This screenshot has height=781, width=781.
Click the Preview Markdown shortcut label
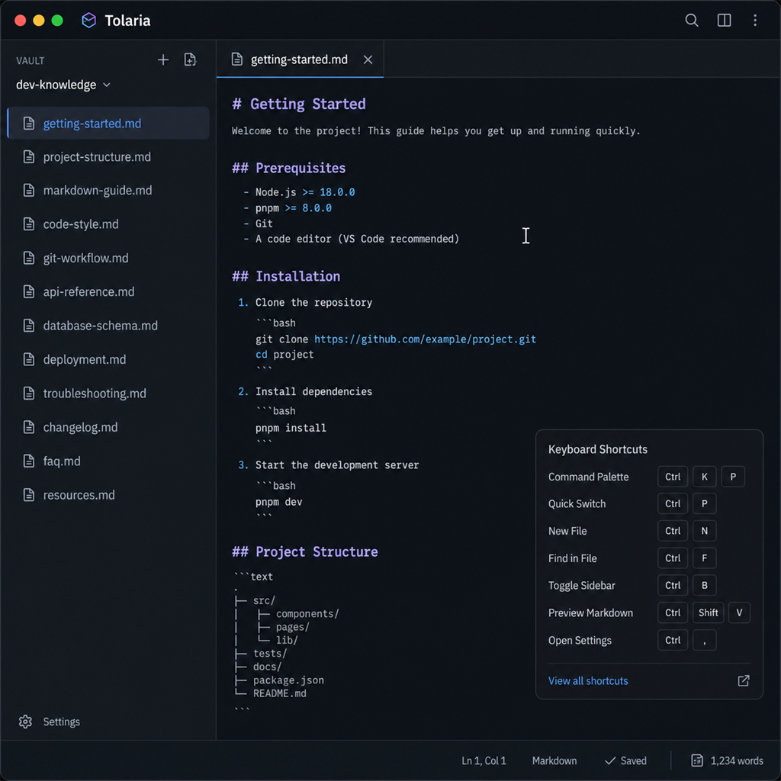point(590,612)
